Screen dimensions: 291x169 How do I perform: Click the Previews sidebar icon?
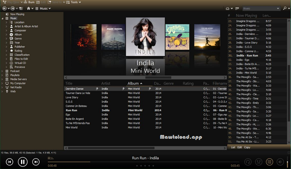[11, 67]
